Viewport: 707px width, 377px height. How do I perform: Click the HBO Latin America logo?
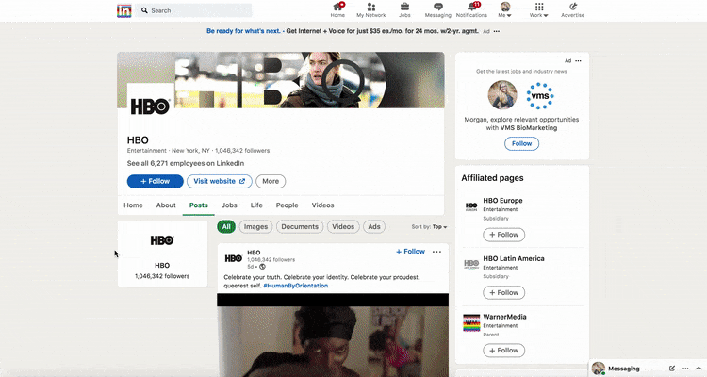[x=471, y=265]
